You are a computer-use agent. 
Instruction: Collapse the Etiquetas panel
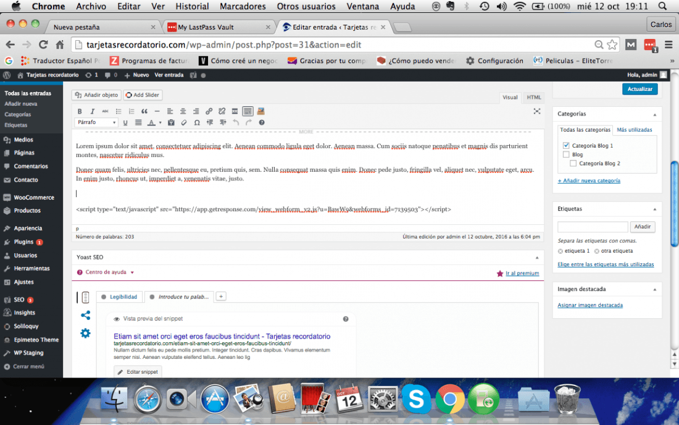655,209
